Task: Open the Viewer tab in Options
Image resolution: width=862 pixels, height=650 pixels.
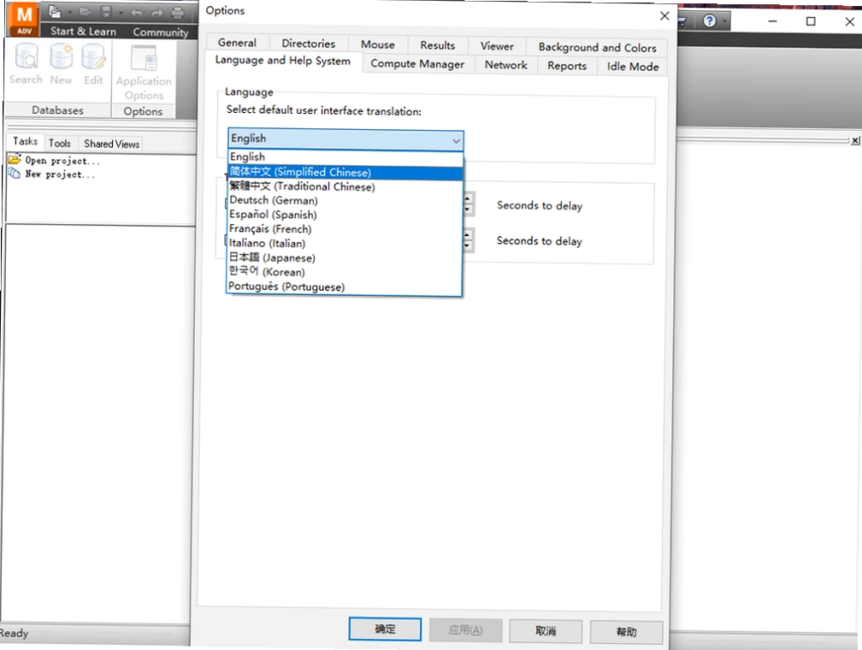Action: (x=497, y=46)
